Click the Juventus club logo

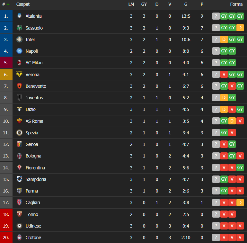coord(19,98)
